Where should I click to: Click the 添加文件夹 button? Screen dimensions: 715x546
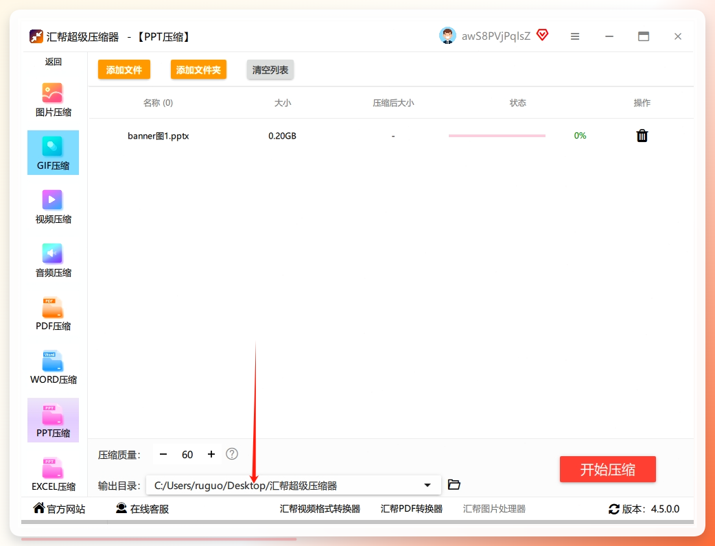[x=198, y=70]
